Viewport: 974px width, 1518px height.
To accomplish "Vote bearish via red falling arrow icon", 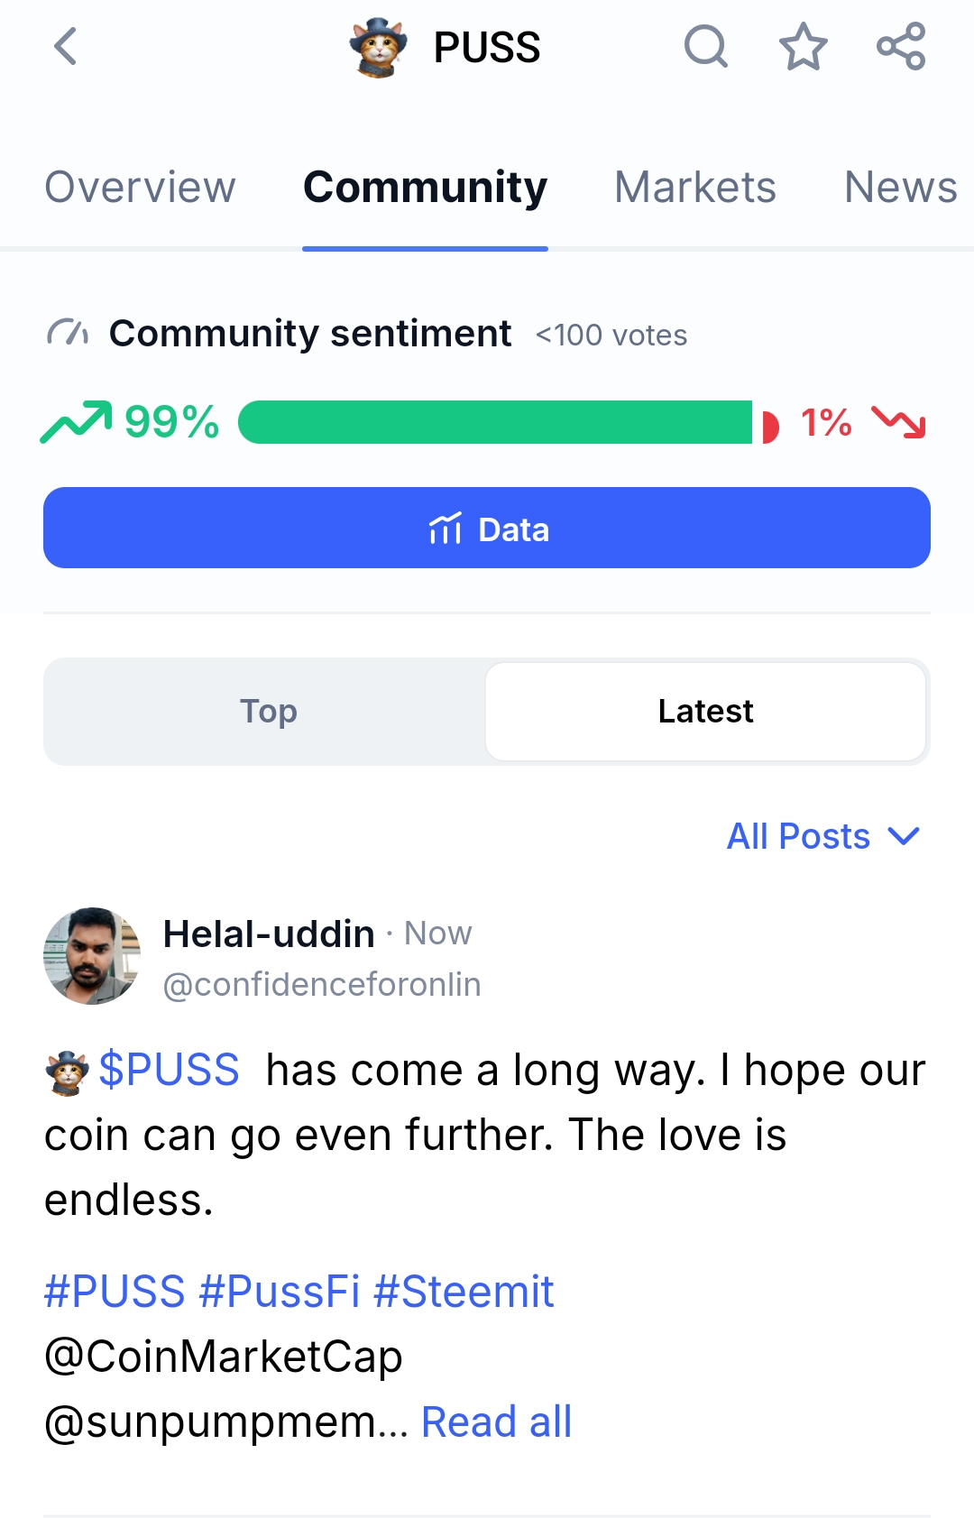I will [899, 422].
